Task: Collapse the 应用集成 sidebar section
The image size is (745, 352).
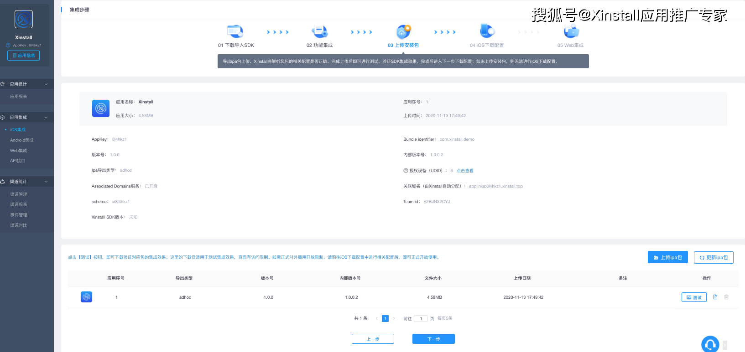Action: point(27,117)
